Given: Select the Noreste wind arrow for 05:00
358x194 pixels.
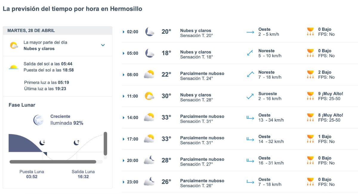Looking at the screenshot, I should coord(250,53).
